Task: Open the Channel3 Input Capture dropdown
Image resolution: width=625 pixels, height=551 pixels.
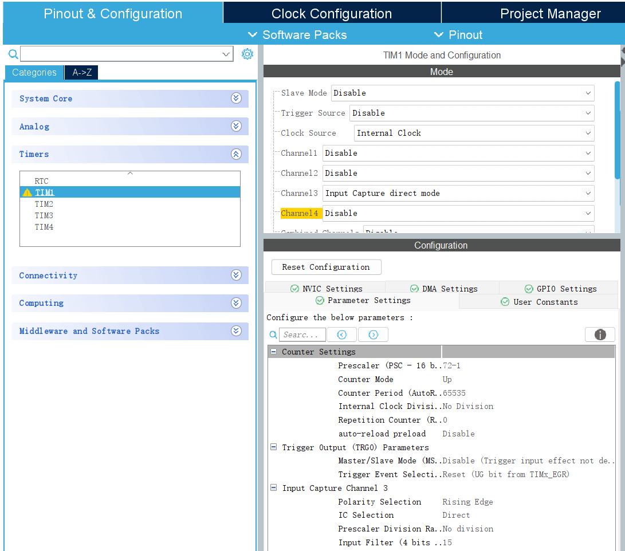Action: 458,193
